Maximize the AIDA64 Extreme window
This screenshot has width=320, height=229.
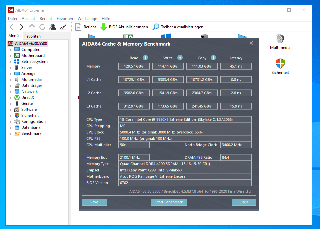(x=289, y=10)
